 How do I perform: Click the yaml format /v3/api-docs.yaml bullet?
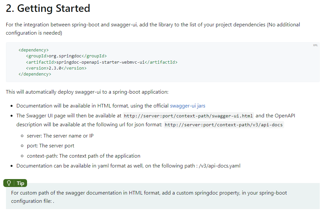pyautogui.click(x=128, y=166)
